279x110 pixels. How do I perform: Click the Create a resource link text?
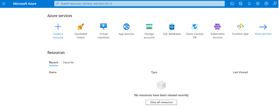tap(58, 36)
